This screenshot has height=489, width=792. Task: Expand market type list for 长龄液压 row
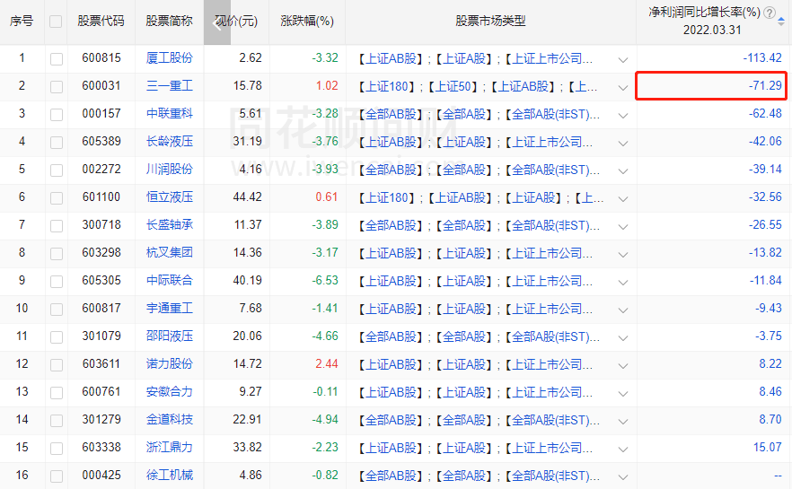(623, 144)
